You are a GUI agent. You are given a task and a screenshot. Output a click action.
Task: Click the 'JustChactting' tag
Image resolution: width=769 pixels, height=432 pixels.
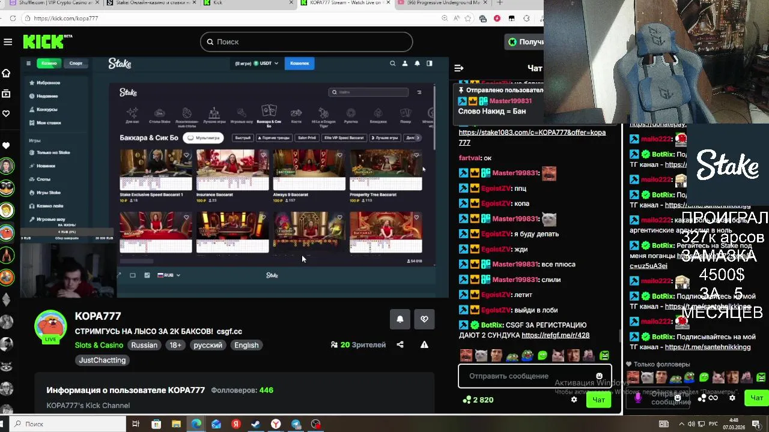102,360
